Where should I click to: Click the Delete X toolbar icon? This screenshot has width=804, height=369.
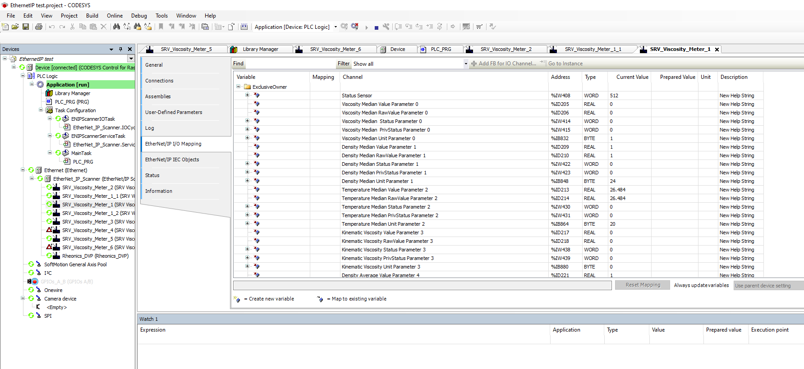pos(104,27)
